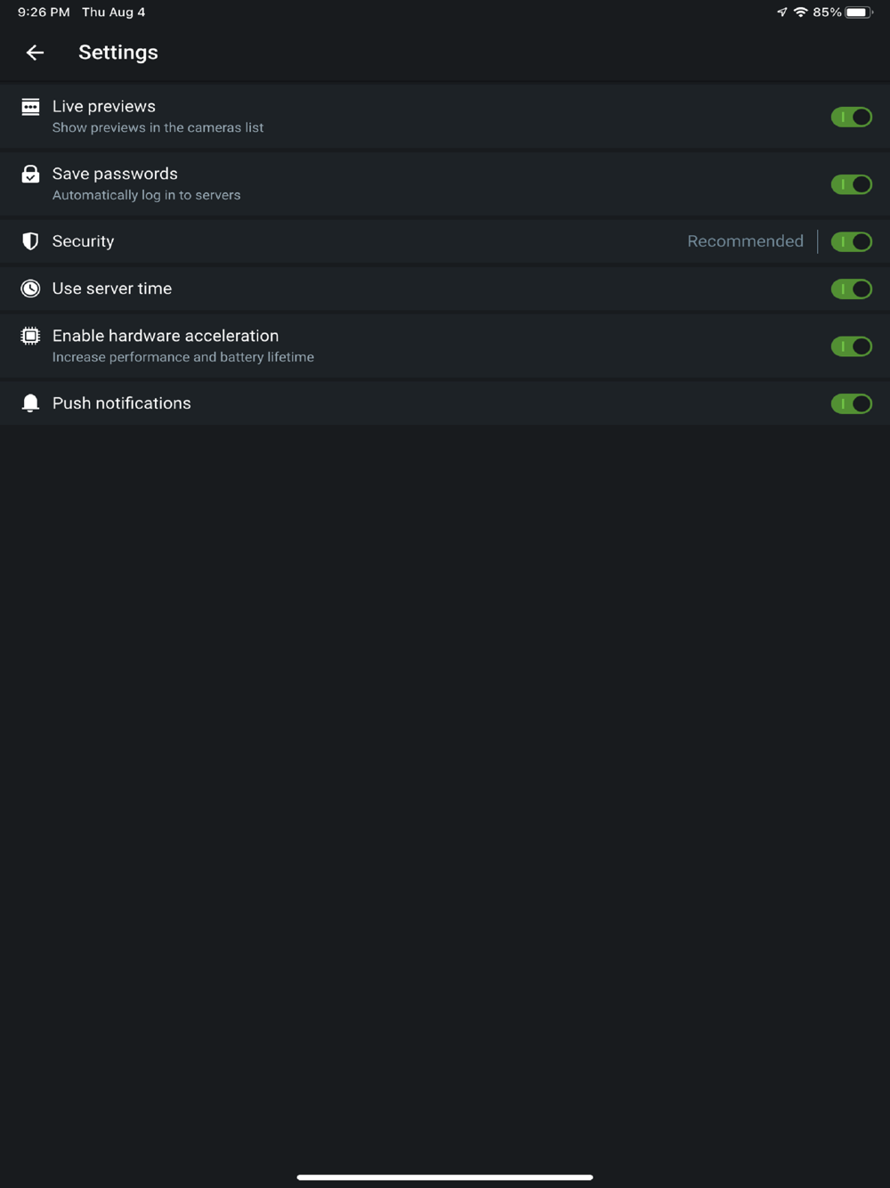The height and width of the screenshot is (1188, 890).
Task: Click the Live previews film icon
Action: point(30,108)
